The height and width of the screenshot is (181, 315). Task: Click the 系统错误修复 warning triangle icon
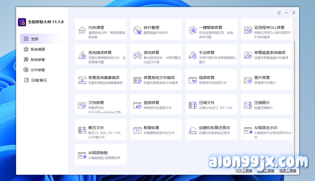(x=82, y=55)
